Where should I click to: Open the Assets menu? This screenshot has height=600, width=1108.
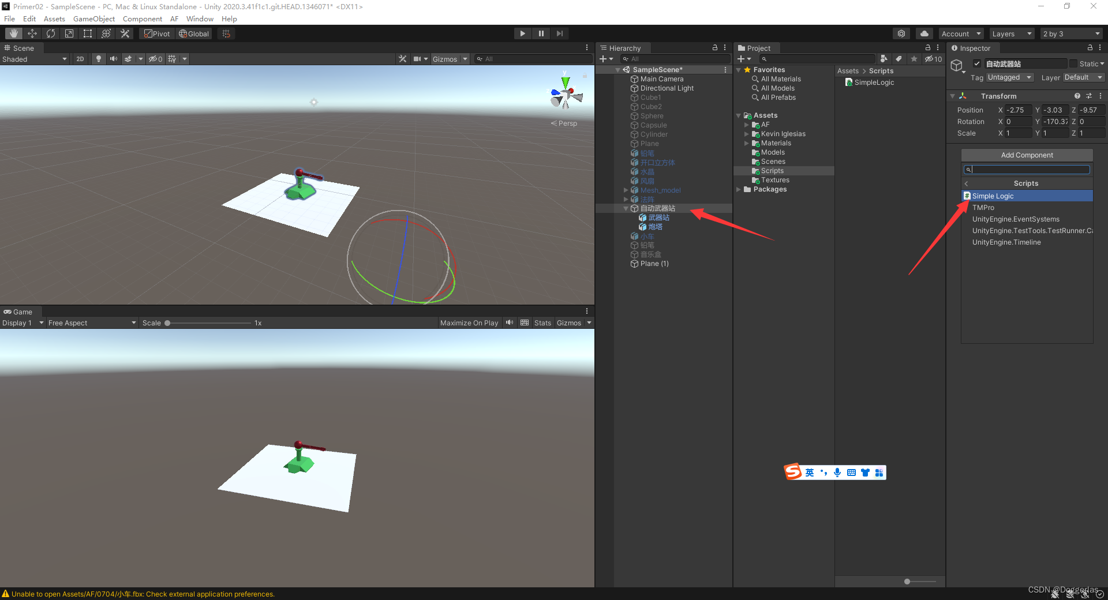pyautogui.click(x=54, y=19)
